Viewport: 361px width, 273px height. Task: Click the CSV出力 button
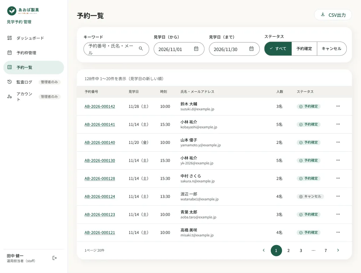click(x=333, y=15)
